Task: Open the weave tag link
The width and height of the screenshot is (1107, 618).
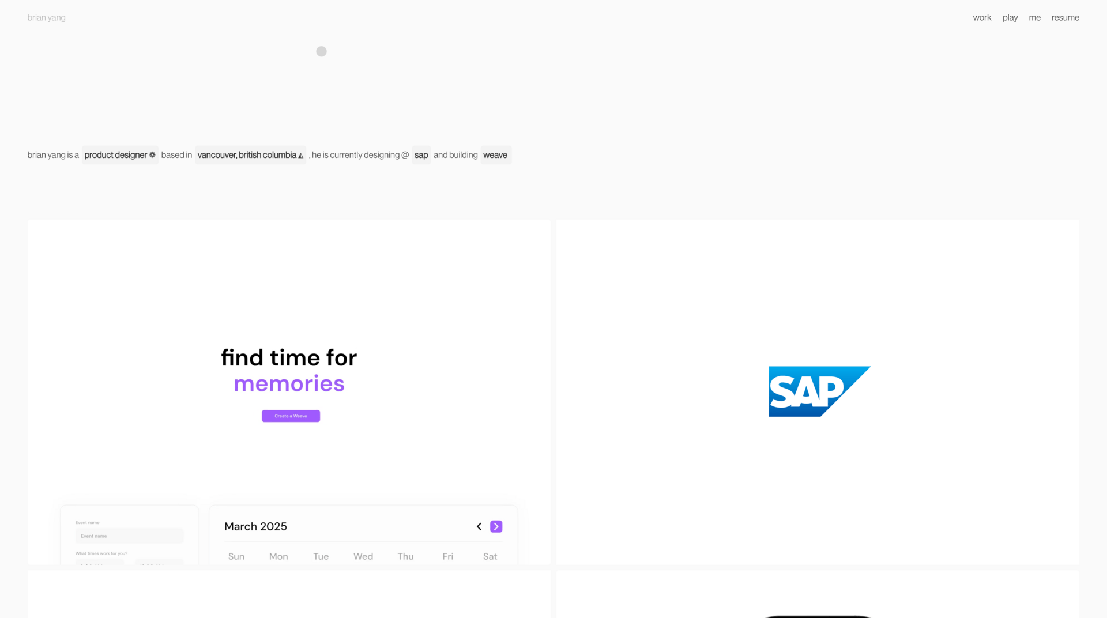Action: click(496, 155)
